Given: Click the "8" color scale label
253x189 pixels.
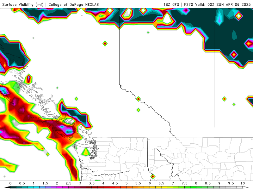Looking at the screenshot, I should [x=196, y=183].
